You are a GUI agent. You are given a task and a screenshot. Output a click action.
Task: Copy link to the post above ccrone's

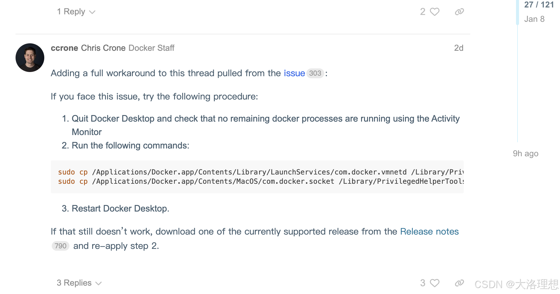[x=459, y=12]
